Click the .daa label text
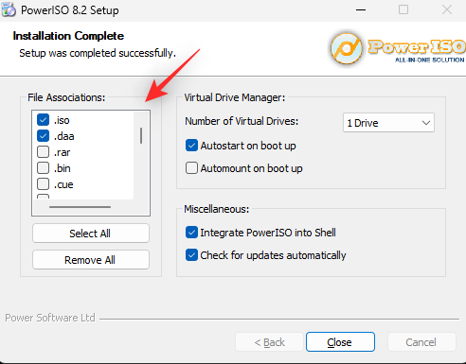The height and width of the screenshot is (364, 466). [x=63, y=136]
